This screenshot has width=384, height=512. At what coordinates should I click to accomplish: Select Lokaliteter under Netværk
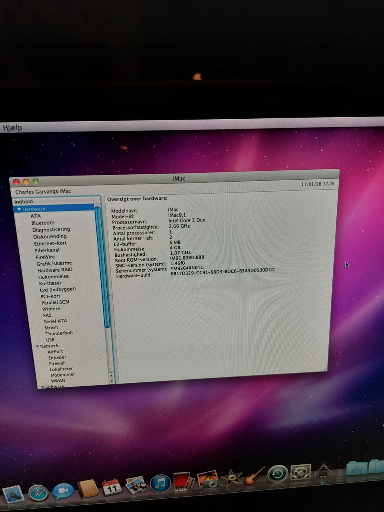coord(61,369)
